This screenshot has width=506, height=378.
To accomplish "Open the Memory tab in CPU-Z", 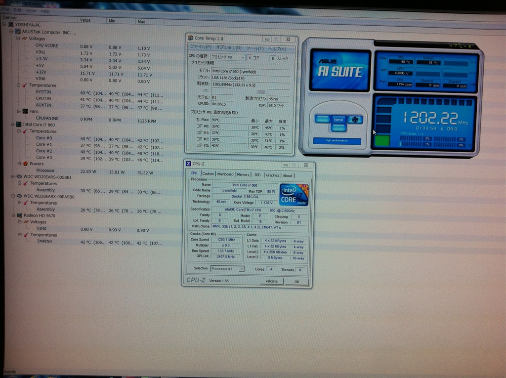I will click(243, 174).
